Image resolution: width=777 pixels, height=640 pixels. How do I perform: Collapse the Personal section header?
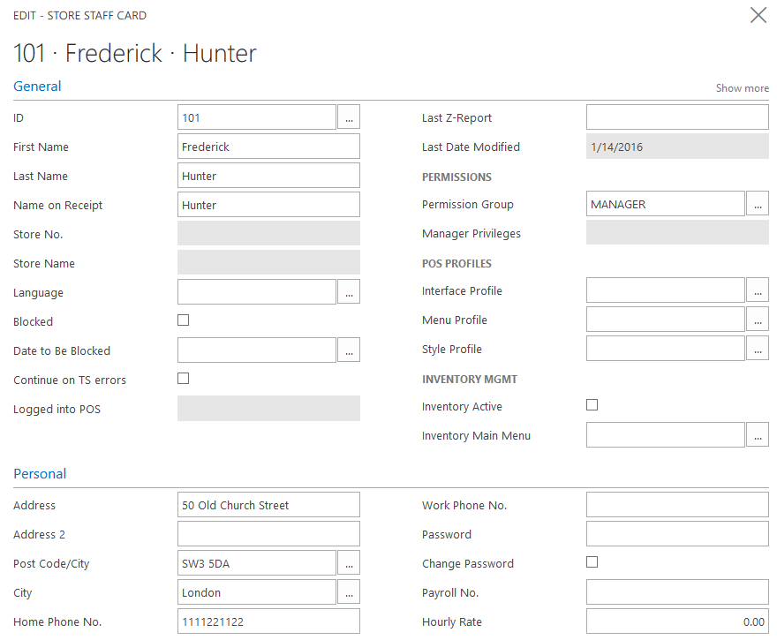tap(40, 474)
